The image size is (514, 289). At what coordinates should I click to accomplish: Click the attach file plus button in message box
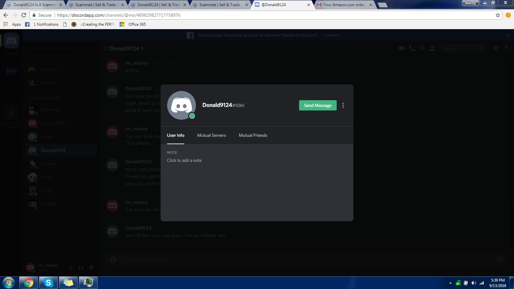pos(113,259)
